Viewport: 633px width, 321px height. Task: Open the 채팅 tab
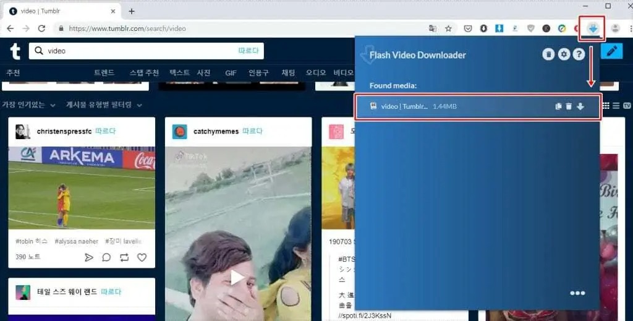coord(288,73)
